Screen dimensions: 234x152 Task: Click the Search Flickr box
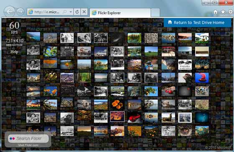click(x=28, y=139)
